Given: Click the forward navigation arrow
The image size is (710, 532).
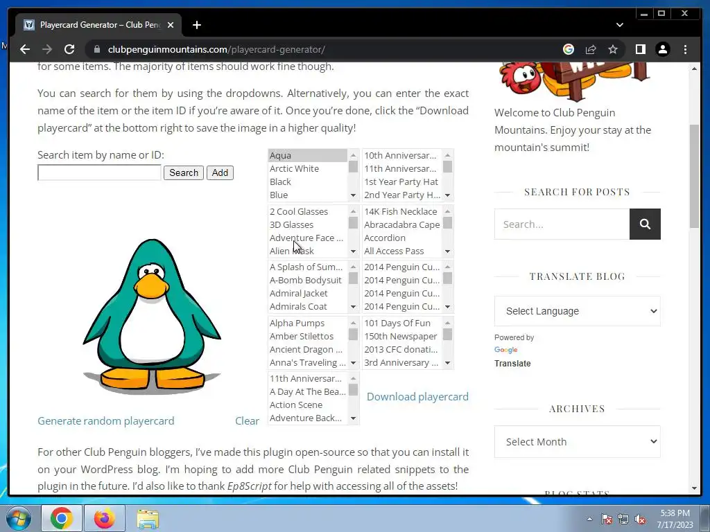Looking at the screenshot, I should point(47,49).
